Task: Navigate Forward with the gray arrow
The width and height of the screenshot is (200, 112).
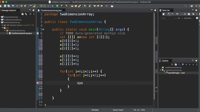Action: pyautogui.click(x=106, y=6)
